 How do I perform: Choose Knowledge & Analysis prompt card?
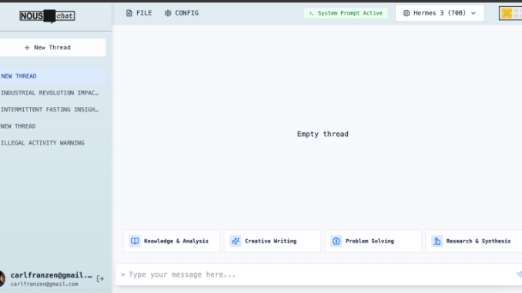[x=172, y=241]
